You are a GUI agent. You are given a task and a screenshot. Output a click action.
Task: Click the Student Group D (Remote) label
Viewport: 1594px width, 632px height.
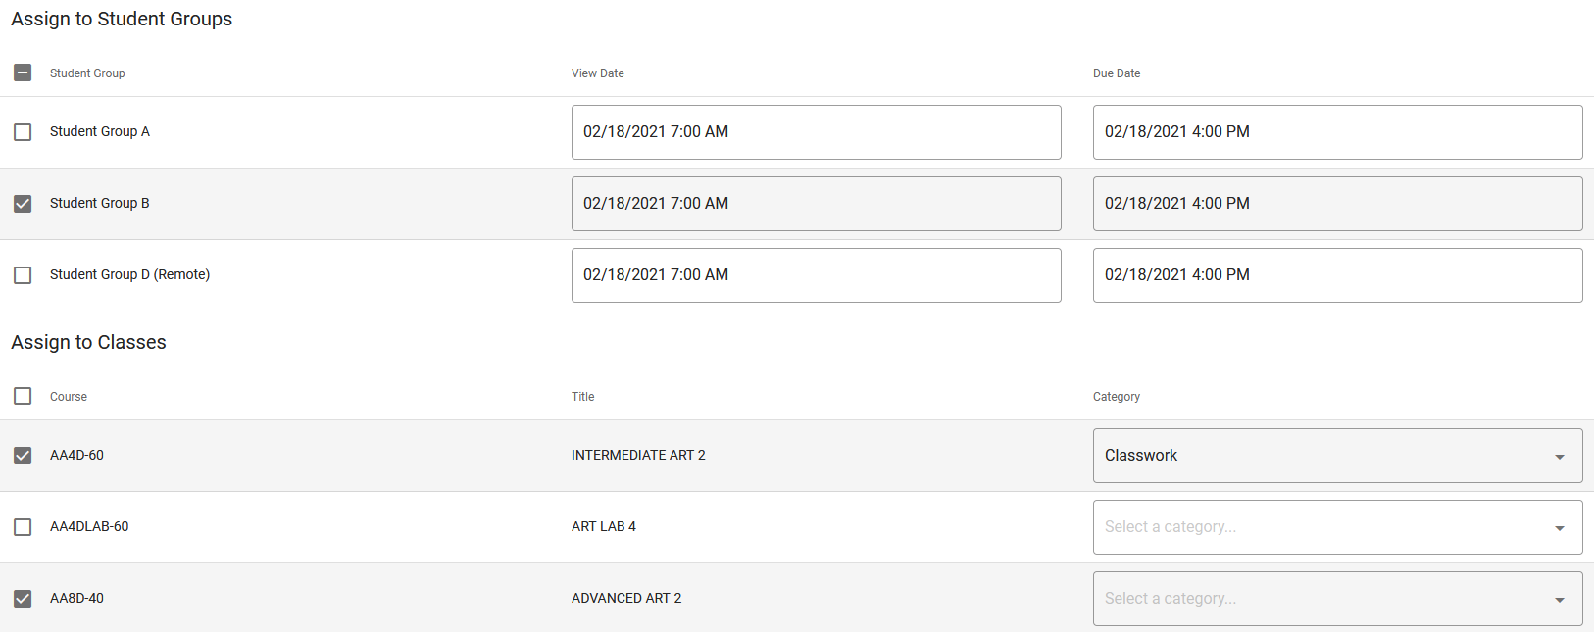tap(129, 274)
